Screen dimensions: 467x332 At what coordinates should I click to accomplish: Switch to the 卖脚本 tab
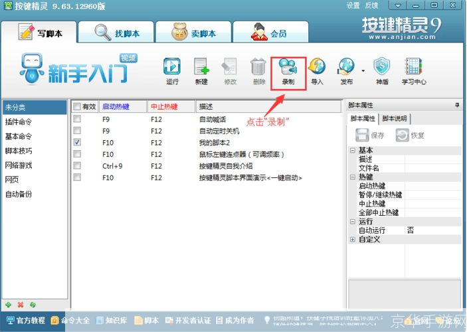(x=193, y=32)
